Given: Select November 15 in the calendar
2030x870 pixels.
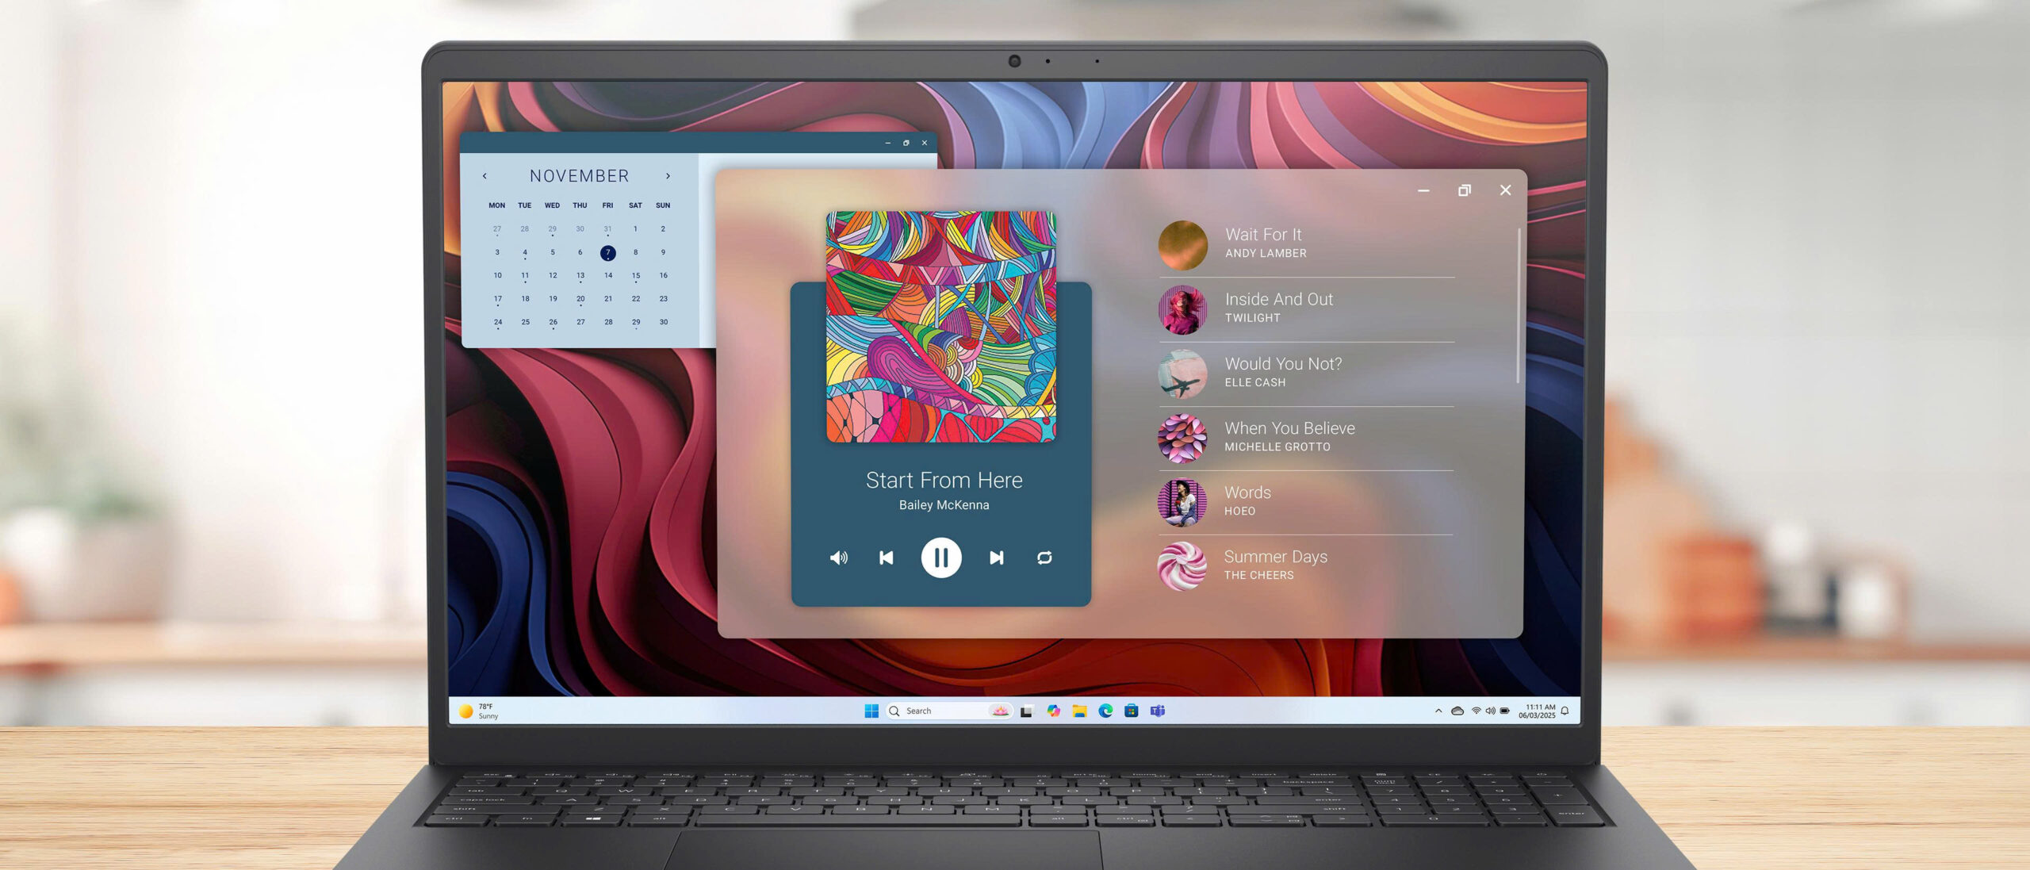Looking at the screenshot, I should (635, 275).
